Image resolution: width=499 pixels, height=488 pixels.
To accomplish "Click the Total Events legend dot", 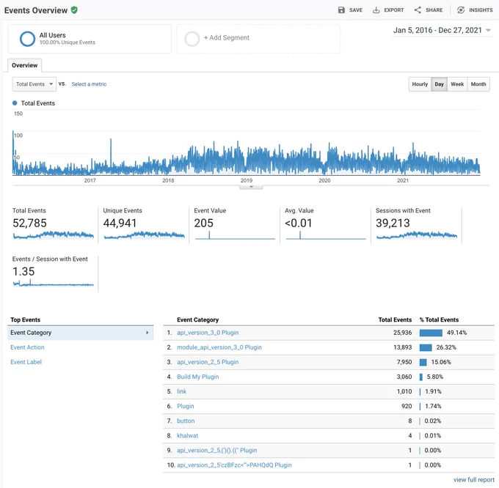I will (x=15, y=103).
